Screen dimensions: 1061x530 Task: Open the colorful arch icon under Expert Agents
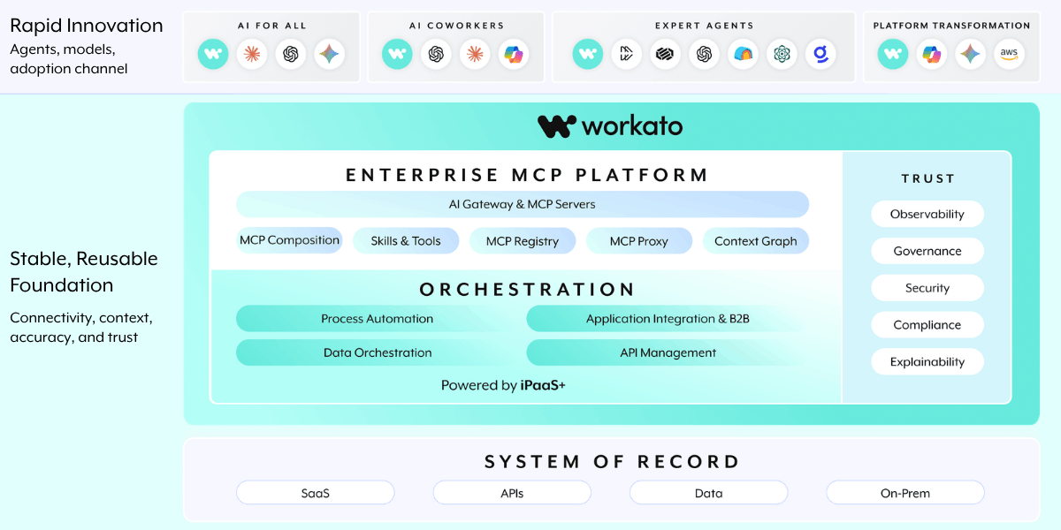744,55
